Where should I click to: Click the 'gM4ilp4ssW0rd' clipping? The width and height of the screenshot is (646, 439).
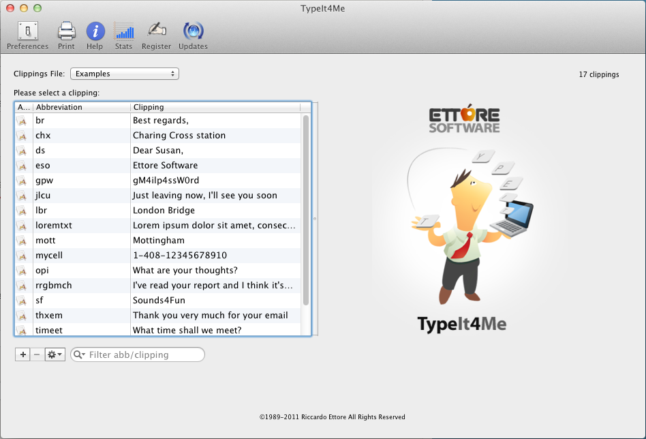click(x=166, y=181)
